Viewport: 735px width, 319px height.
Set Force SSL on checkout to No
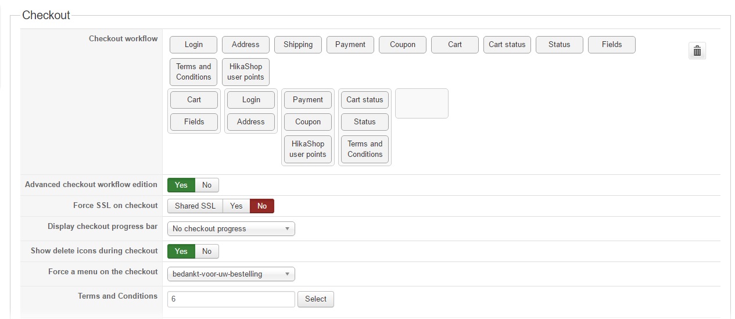tap(261, 206)
